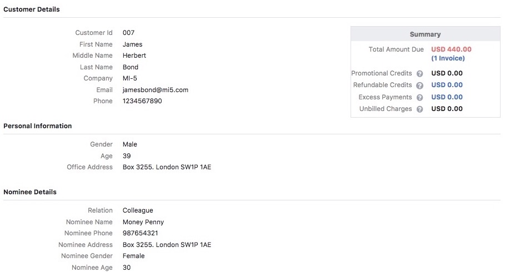Open the Refundable Credits help icon
Image resolution: width=505 pixels, height=272 pixels.
pyautogui.click(x=420, y=85)
